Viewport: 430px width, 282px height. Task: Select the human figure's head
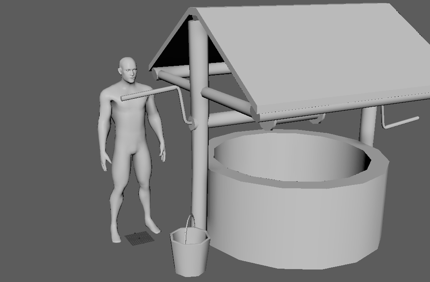[x=128, y=70]
